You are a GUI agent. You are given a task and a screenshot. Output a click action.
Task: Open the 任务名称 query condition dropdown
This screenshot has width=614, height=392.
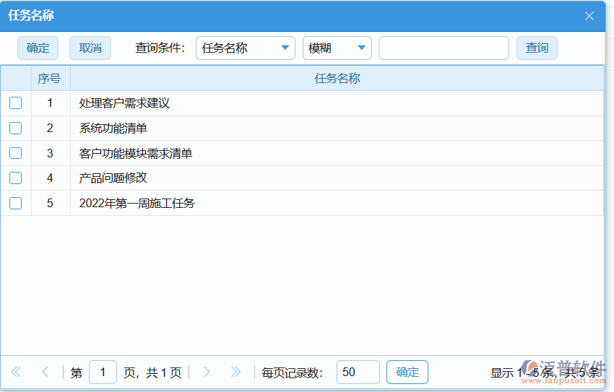point(245,48)
